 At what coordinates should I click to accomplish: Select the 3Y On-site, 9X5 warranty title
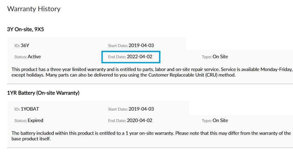(x=26, y=30)
